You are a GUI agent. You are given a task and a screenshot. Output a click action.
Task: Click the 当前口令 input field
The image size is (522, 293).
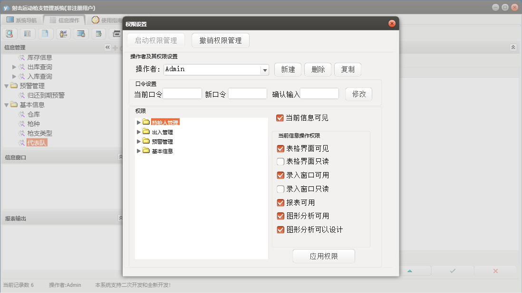tap(182, 93)
